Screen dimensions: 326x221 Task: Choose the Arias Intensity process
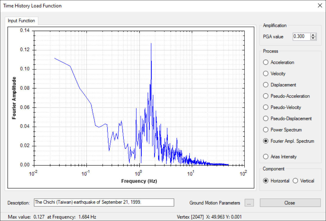point(280,157)
